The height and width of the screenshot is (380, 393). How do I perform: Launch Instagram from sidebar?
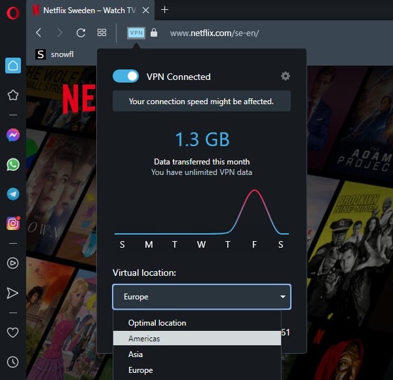pyautogui.click(x=13, y=223)
